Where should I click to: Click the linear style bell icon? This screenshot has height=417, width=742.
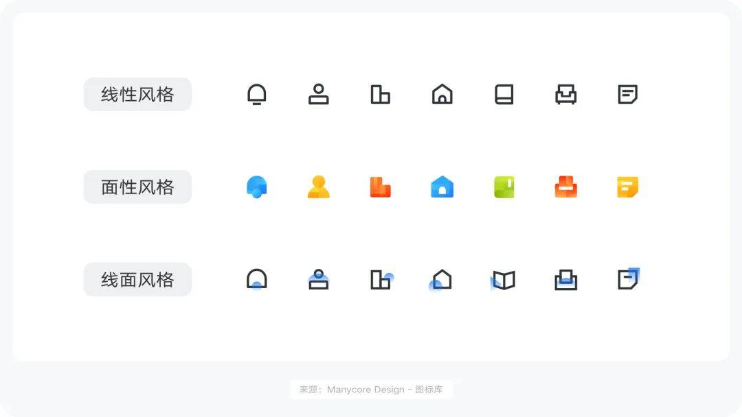click(257, 95)
